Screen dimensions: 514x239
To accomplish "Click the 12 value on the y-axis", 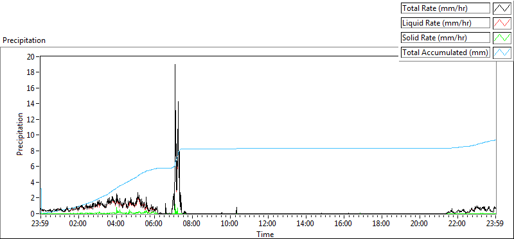I will (31, 119).
